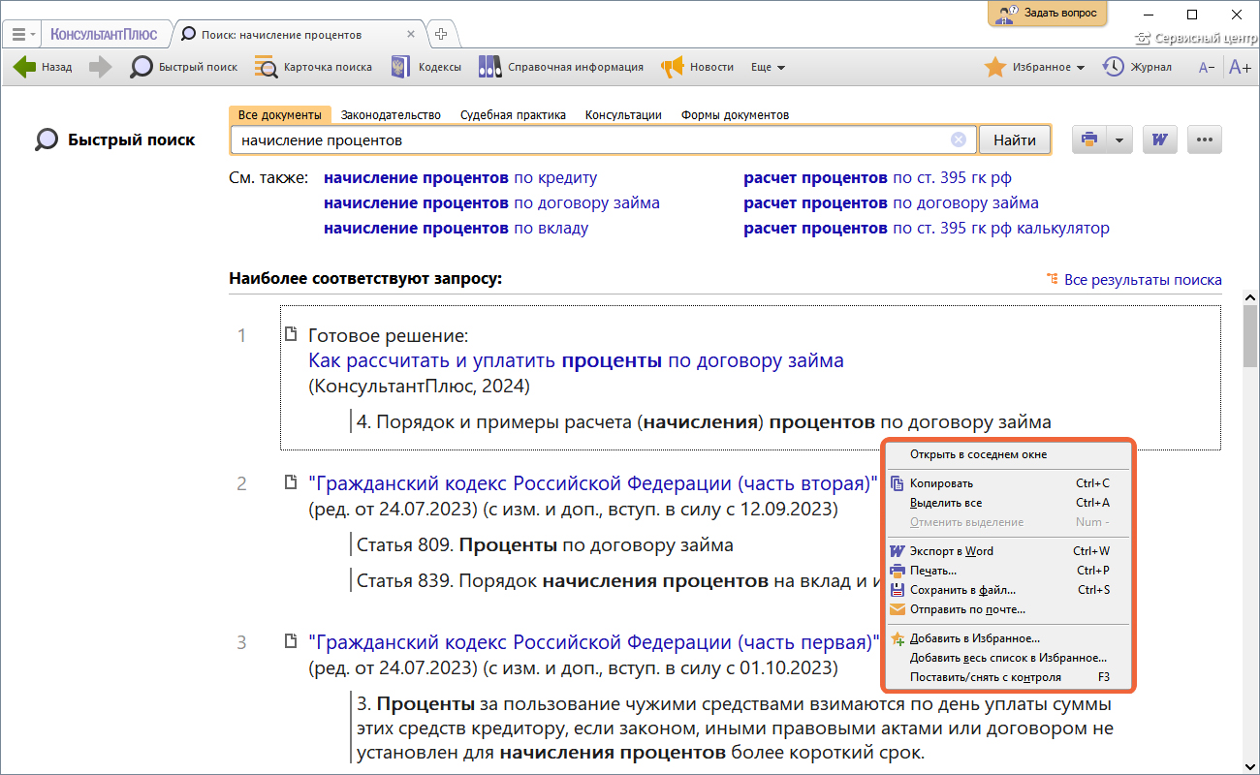Clear the search field with X icon
The image size is (1260, 775).
(959, 140)
